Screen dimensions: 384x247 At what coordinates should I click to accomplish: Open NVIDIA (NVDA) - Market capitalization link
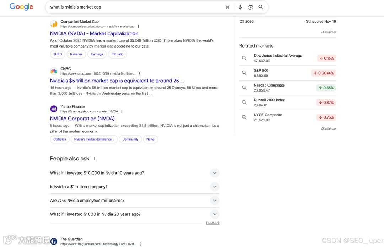pos(94,33)
